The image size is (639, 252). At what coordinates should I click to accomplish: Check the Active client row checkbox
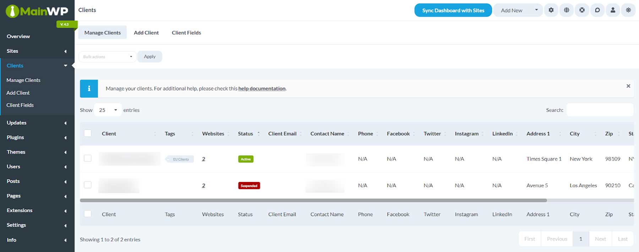point(88,158)
